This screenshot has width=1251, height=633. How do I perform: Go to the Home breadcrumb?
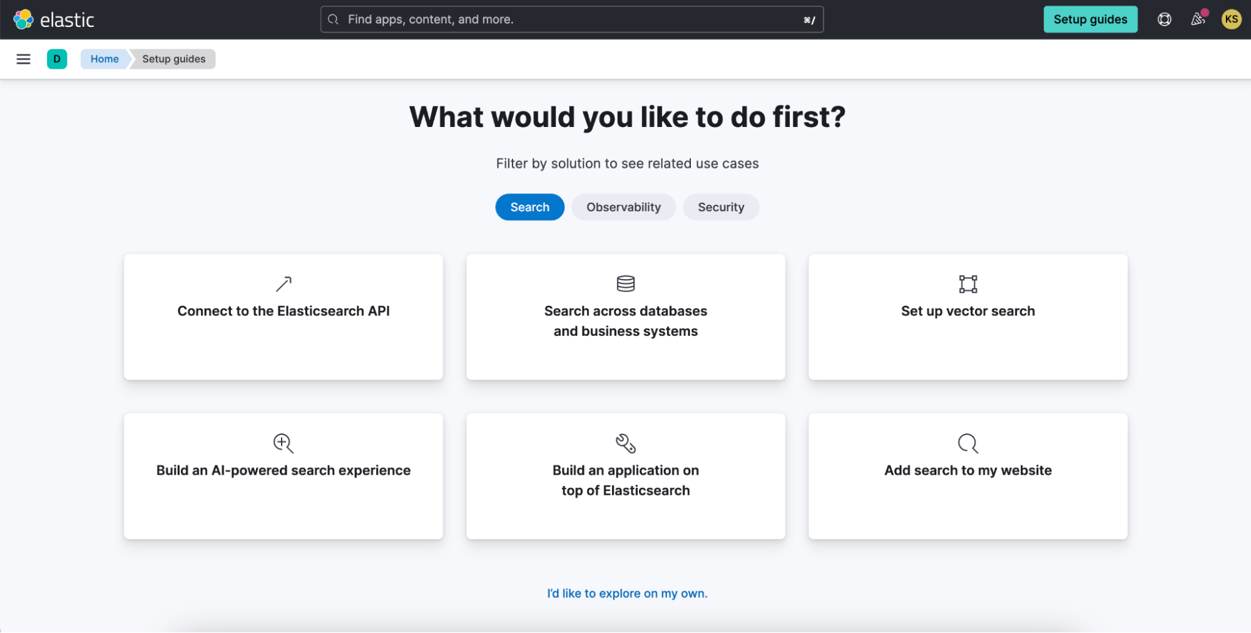pyautogui.click(x=105, y=59)
